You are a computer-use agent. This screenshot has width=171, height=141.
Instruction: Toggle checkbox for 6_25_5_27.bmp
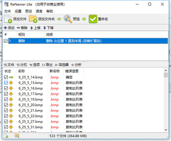pos(6,122)
